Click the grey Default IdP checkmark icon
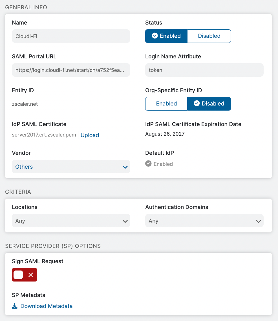The image size is (278, 321). tap(148, 164)
